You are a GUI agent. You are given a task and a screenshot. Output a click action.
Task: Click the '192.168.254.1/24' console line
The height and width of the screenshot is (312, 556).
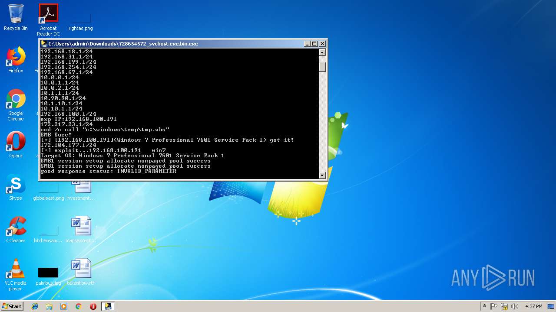tap(68, 67)
